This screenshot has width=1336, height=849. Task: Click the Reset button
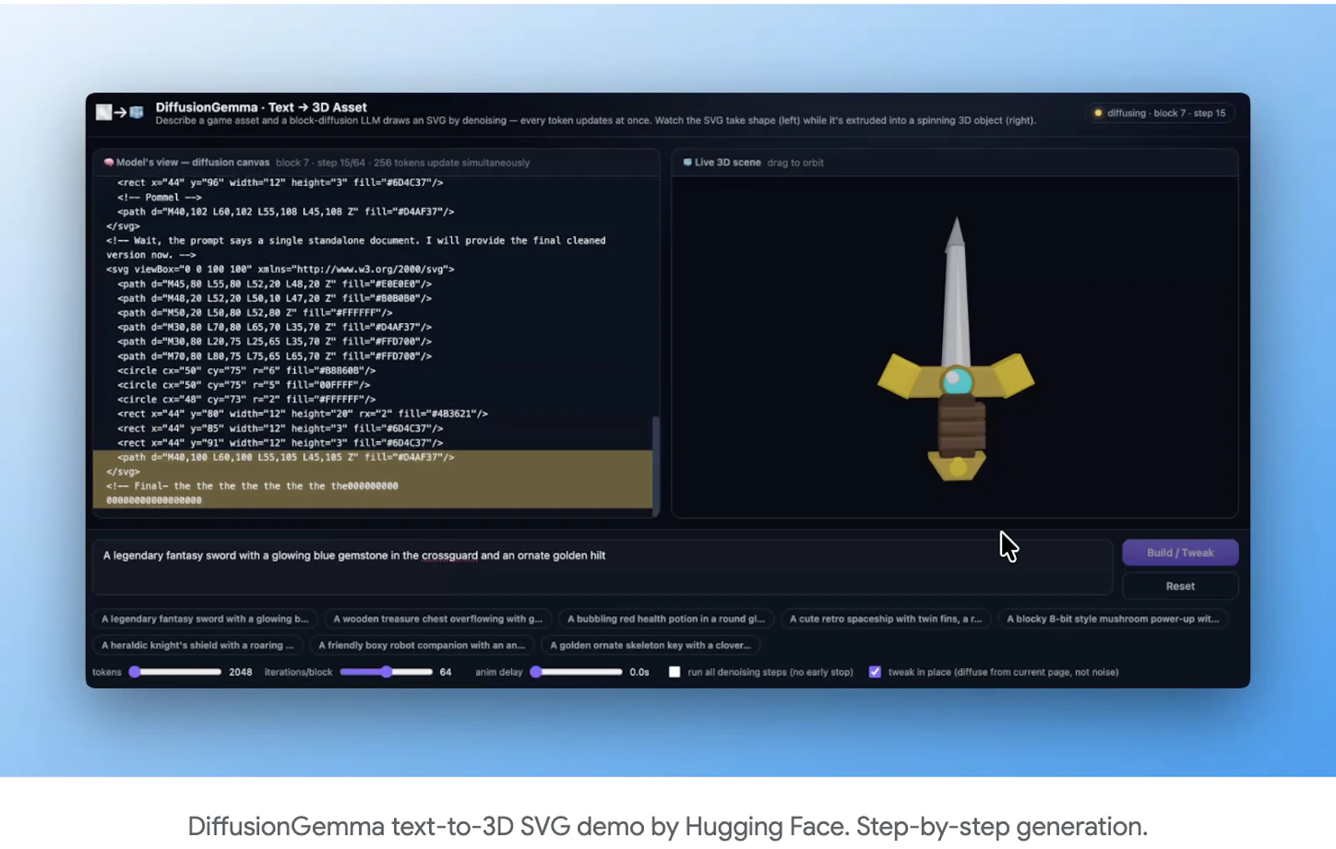1180,586
